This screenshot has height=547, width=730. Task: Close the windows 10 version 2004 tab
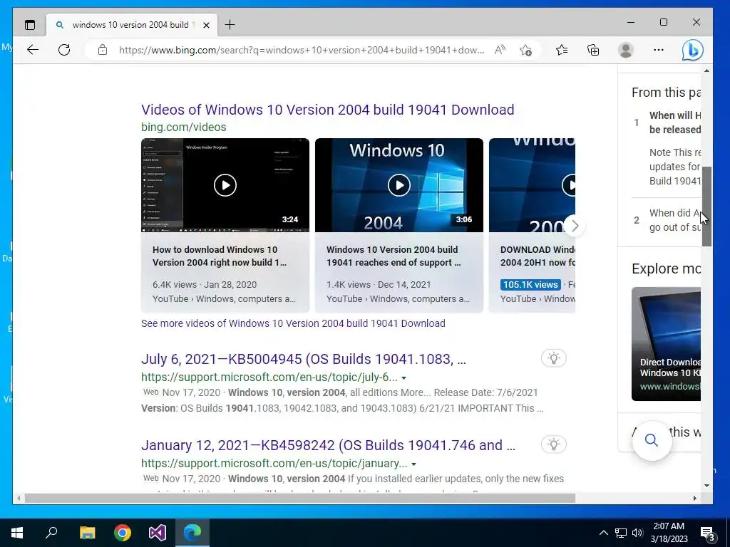(x=206, y=25)
